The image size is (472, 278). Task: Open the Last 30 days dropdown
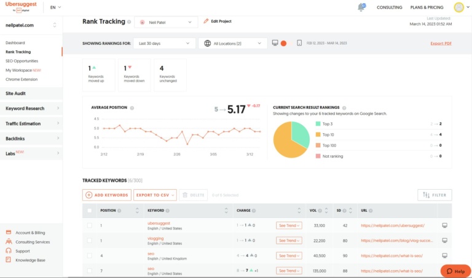click(x=164, y=44)
